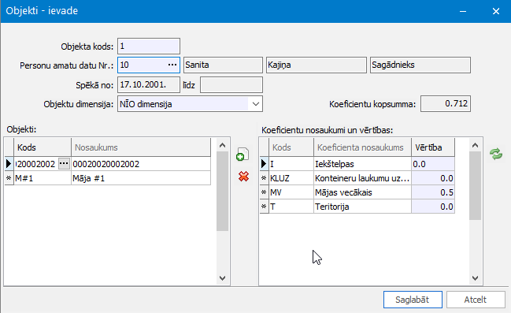511x313 pixels.
Task: Click the Objekti list scrollbar thumb
Action: (x=222, y=191)
